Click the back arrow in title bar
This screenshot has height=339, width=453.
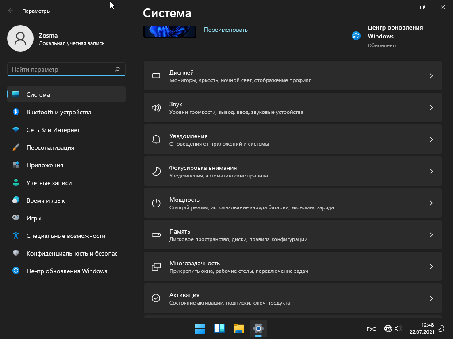click(11, 11)
